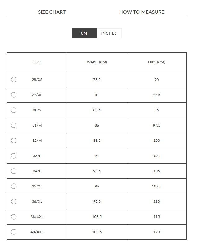Image resolution: width=213 pixels, height=250 pixels.
Task: Select the 40/XXL size radio button
Action: 14,232
